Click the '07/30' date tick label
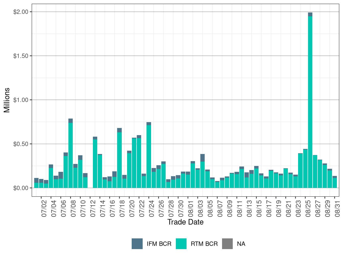 click(x=181, y=209)
